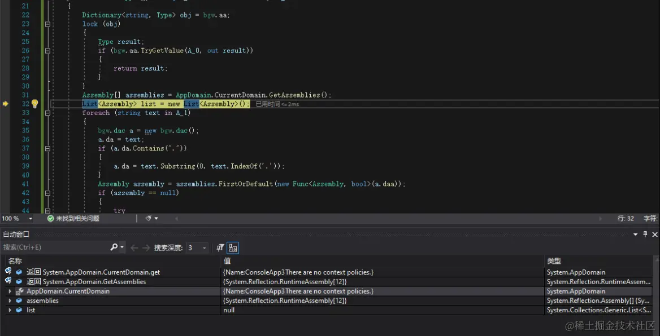Click the FirstOrDefault call on line 41
The image size is (660, 336).
pyautogui.click(x=246, y=184)
